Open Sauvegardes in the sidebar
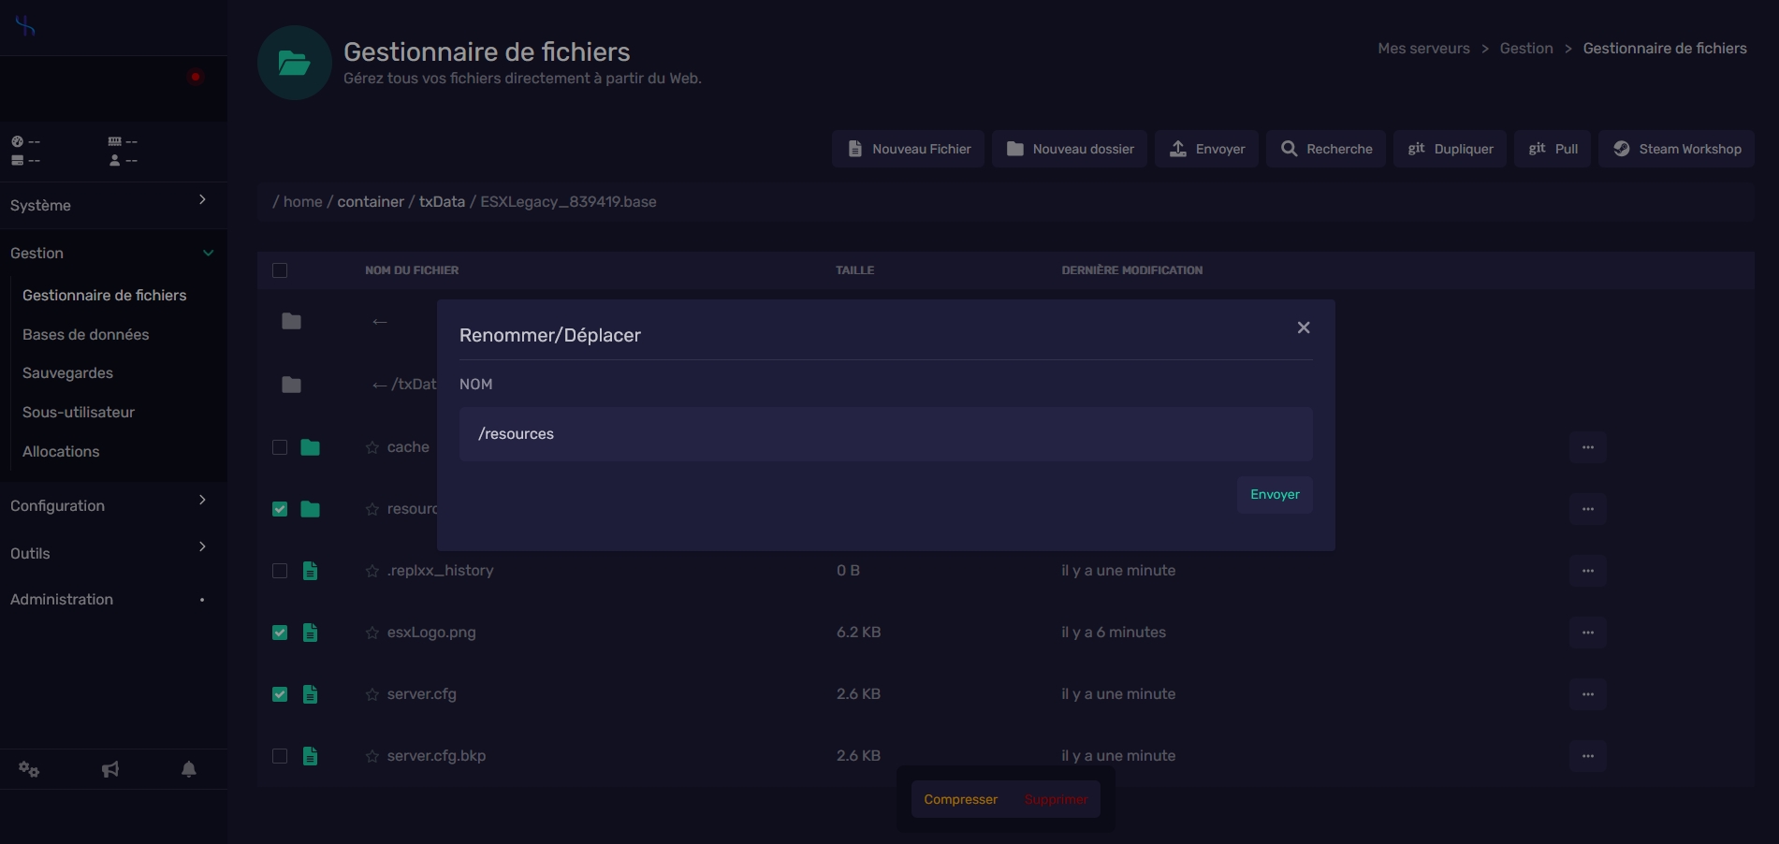The image size is (1779, 844). click(x=67, y=372)
